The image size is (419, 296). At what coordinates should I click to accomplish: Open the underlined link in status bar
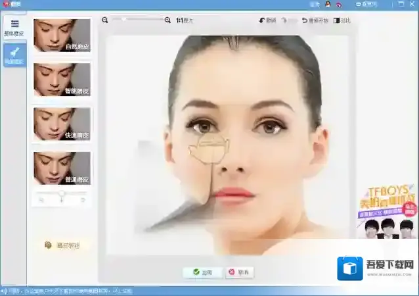click(x=122, y=291)
